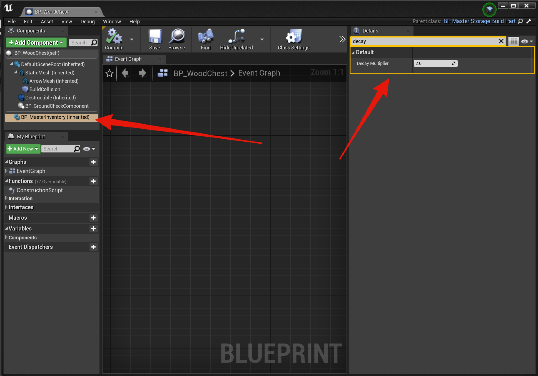Expand the Interfaces section
Screen dimensions: 538x376
[6, 207]
